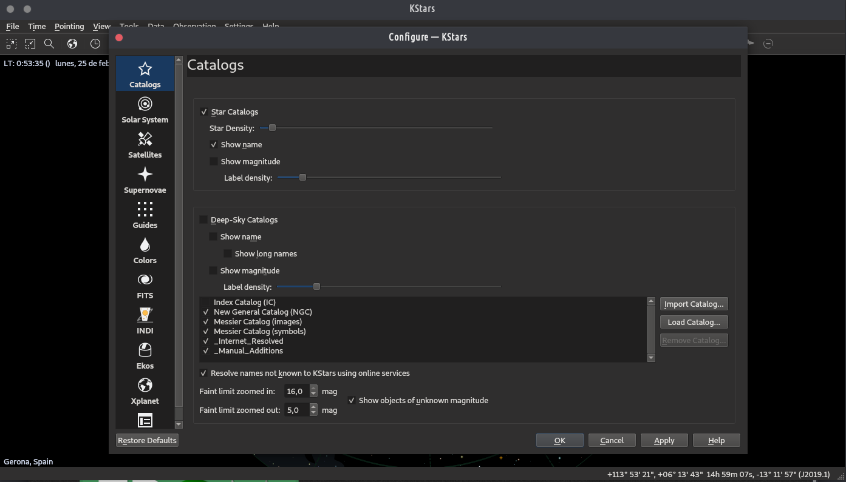Viewport: 846px width, 482px height.
Task: Enable Index Catalog (IC) in the list
Action: 206,302
